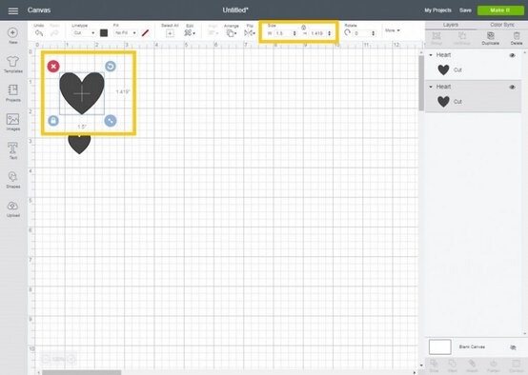The width and height of the screenshot is (528, 375).
Task: Select the selected heart on canvas
Action: 82,93
